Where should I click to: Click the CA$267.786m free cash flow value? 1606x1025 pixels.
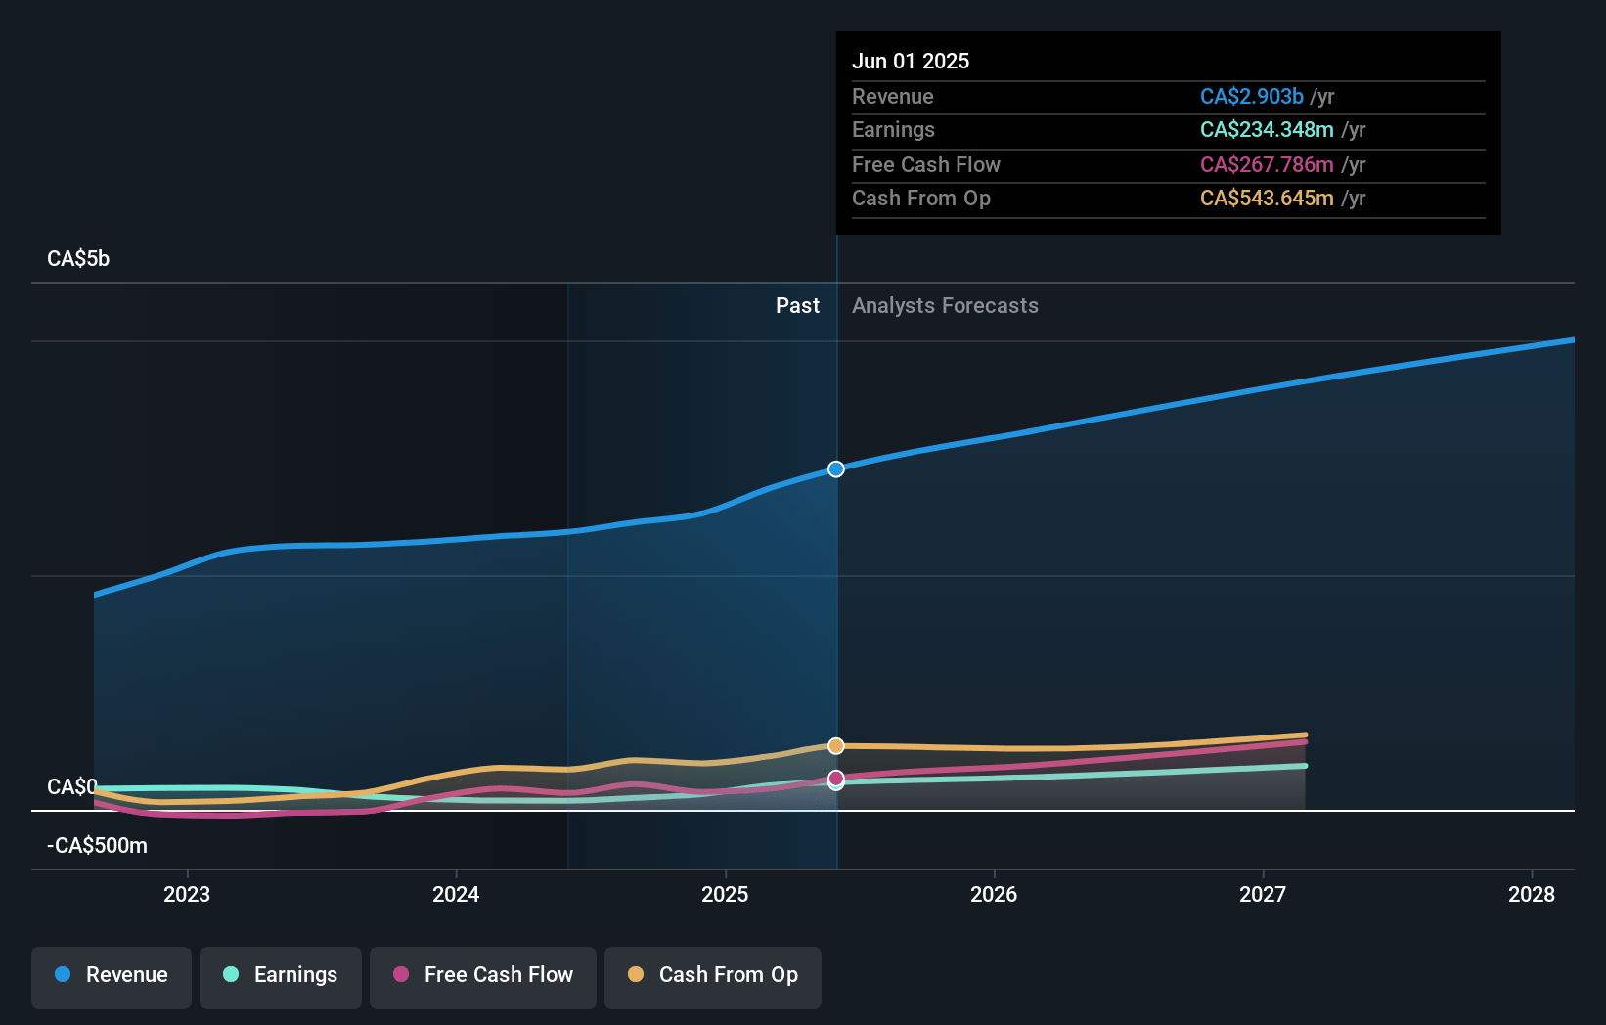(1267, 165)
